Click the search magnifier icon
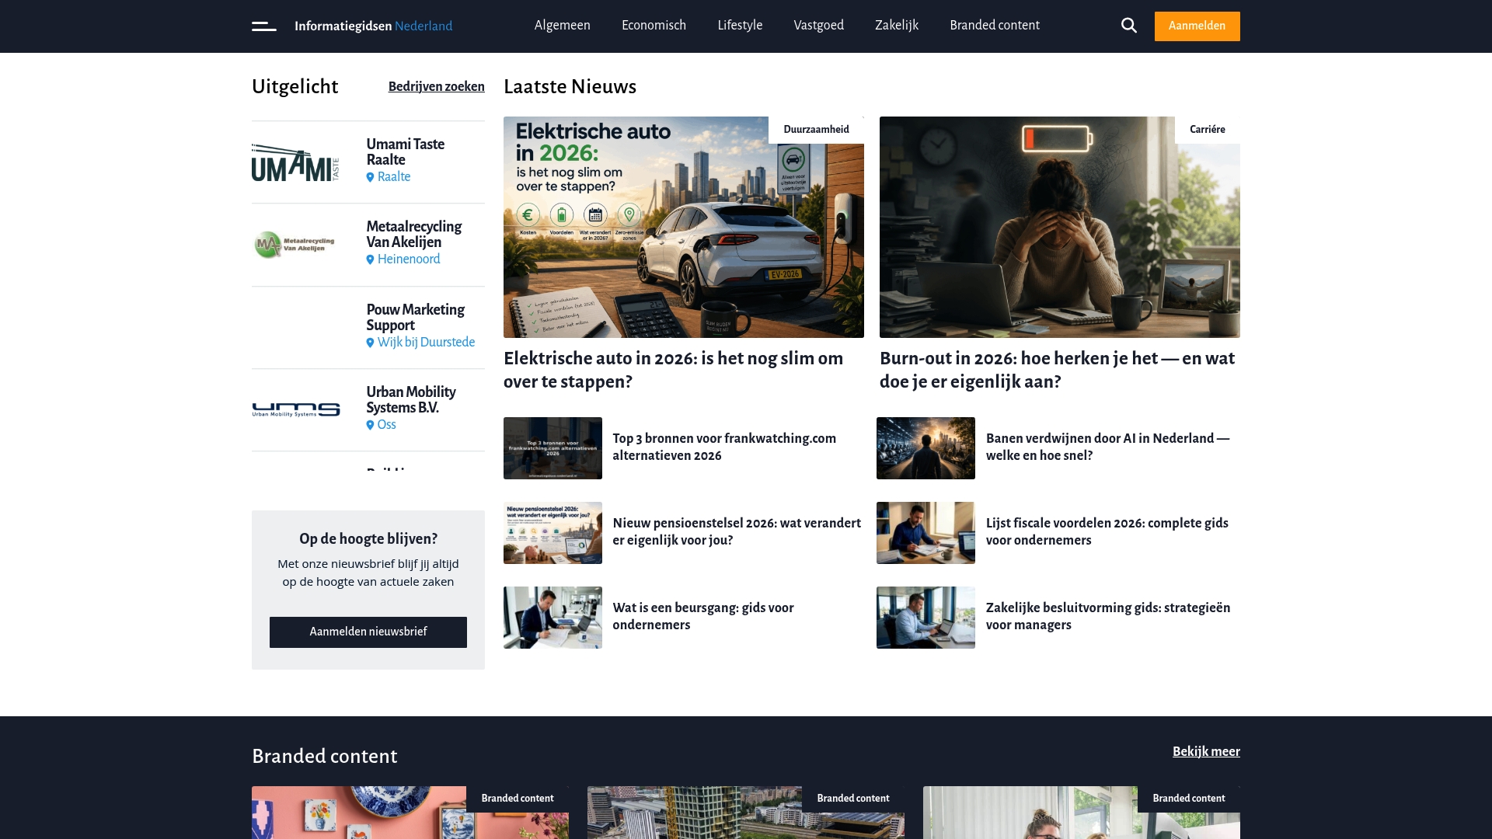The height and width of the screenshot is (839, 1492). (x=1129, y=26)
